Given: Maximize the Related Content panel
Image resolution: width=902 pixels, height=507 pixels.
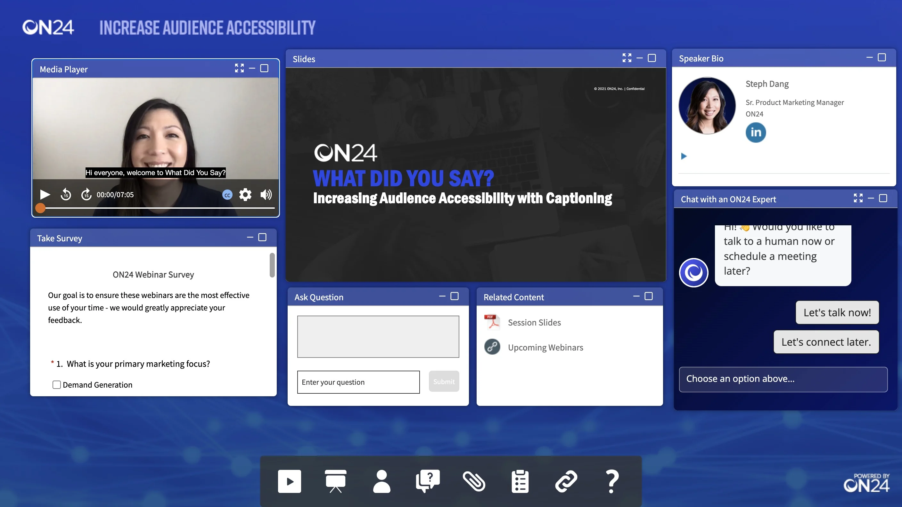Looking at the screenshot, I should (649, 296).
